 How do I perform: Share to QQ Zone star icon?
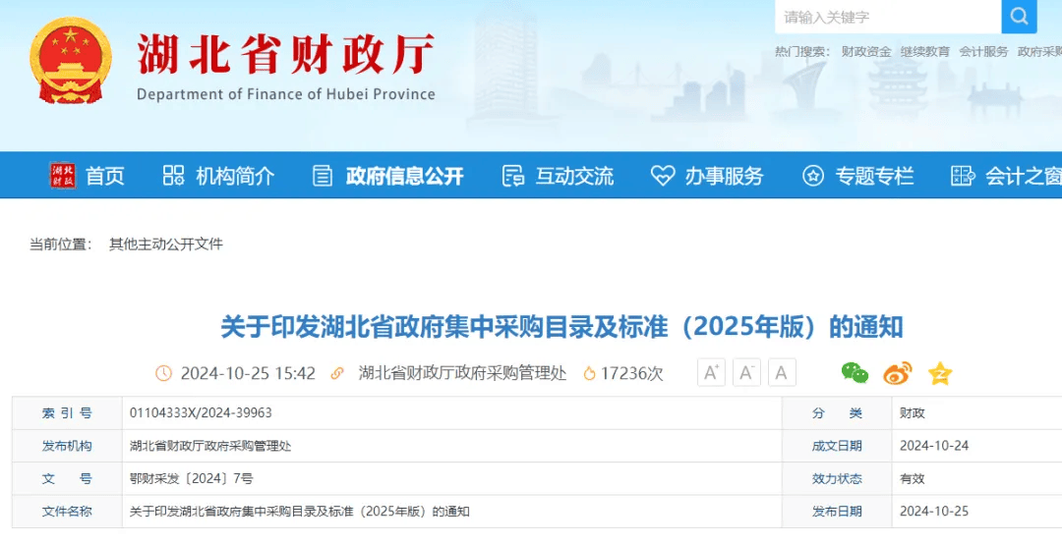(940, 373)
